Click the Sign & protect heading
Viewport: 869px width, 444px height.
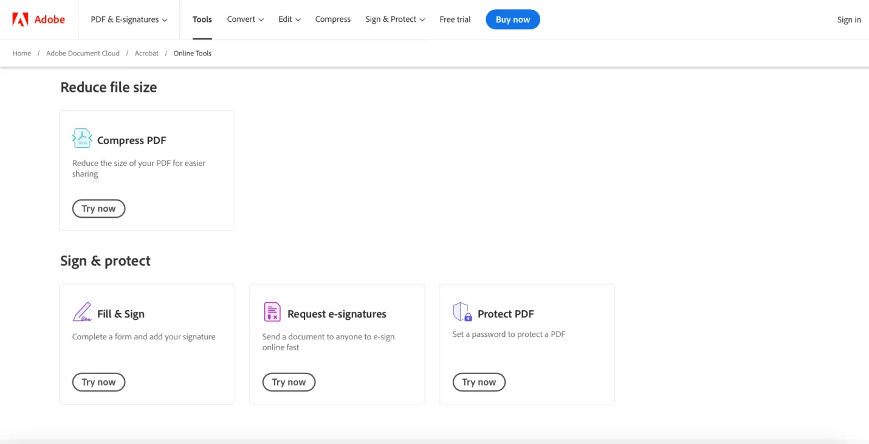coord(105,261)
